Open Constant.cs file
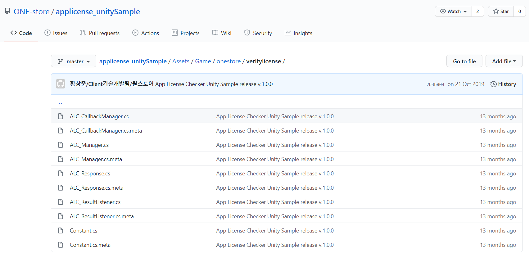 pyautogui.click(x=84, y=231)
